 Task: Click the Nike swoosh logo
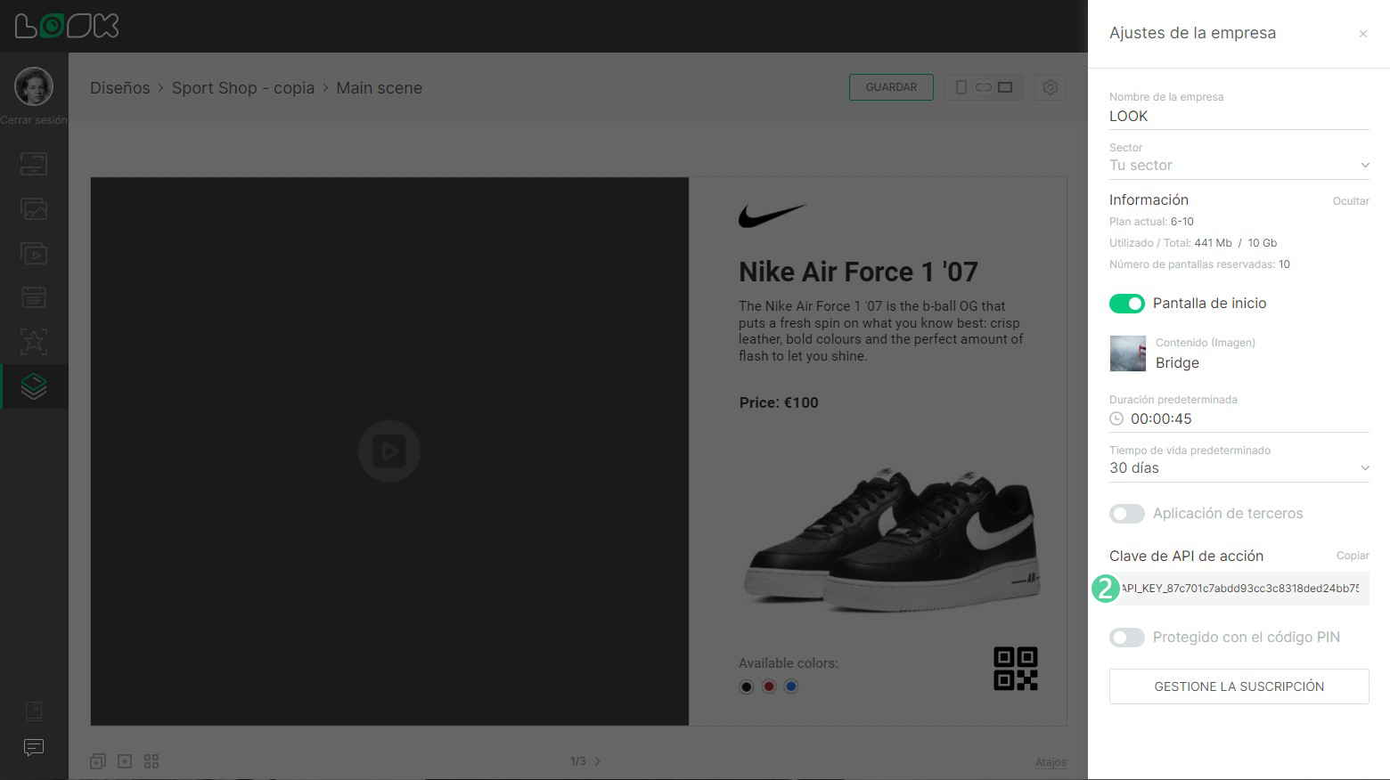772,215
